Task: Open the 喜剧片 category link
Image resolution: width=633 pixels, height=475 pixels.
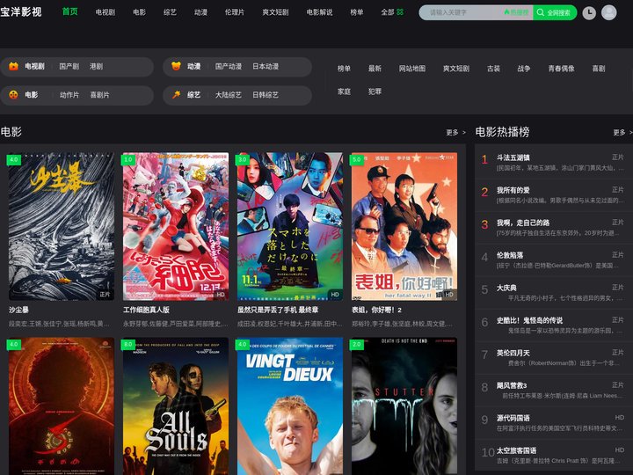Action: tap(99, 95)
